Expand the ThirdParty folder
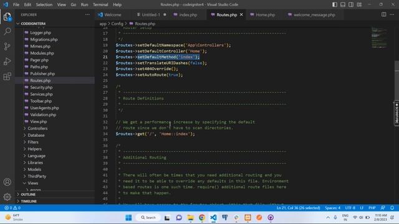The height and width of the screenshot is (224, 399). click(37, 176)
